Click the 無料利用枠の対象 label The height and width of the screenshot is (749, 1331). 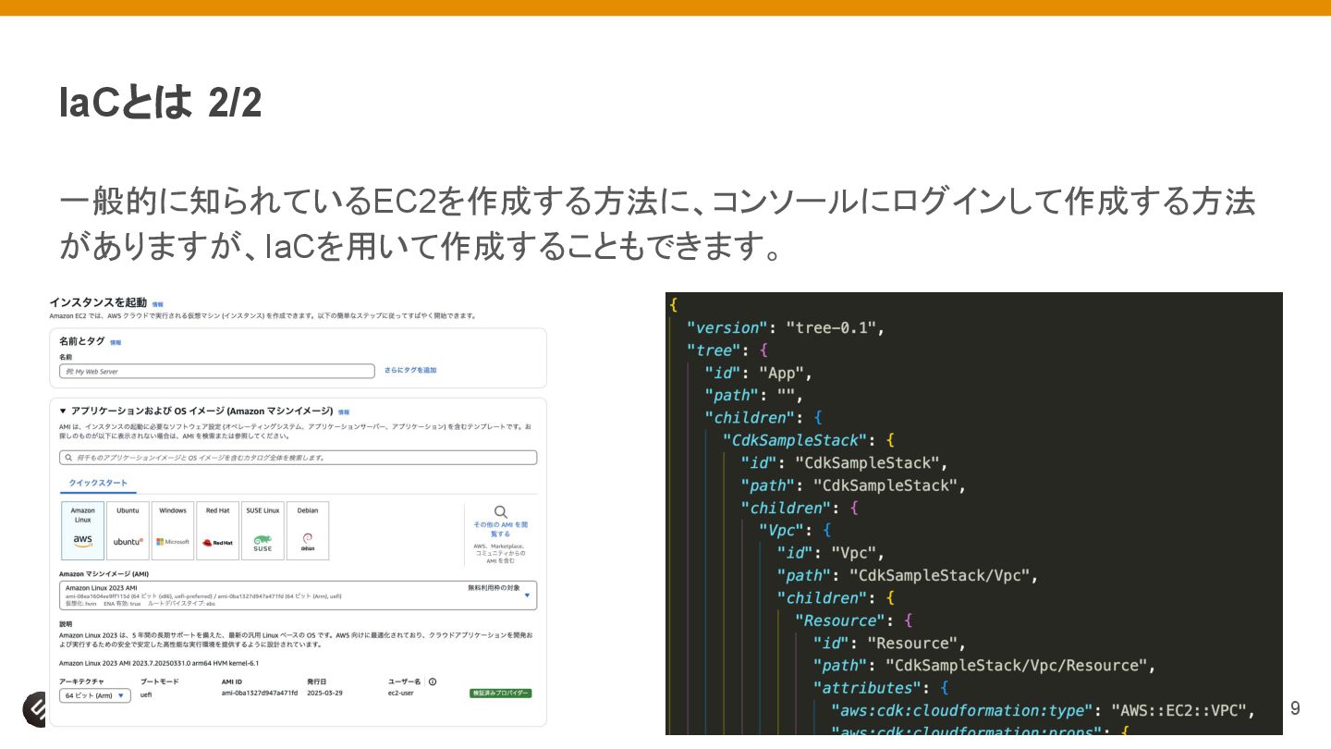coord(494,588)
